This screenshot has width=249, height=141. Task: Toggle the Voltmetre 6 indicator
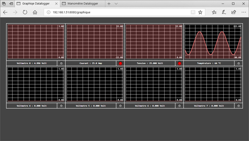179,106
